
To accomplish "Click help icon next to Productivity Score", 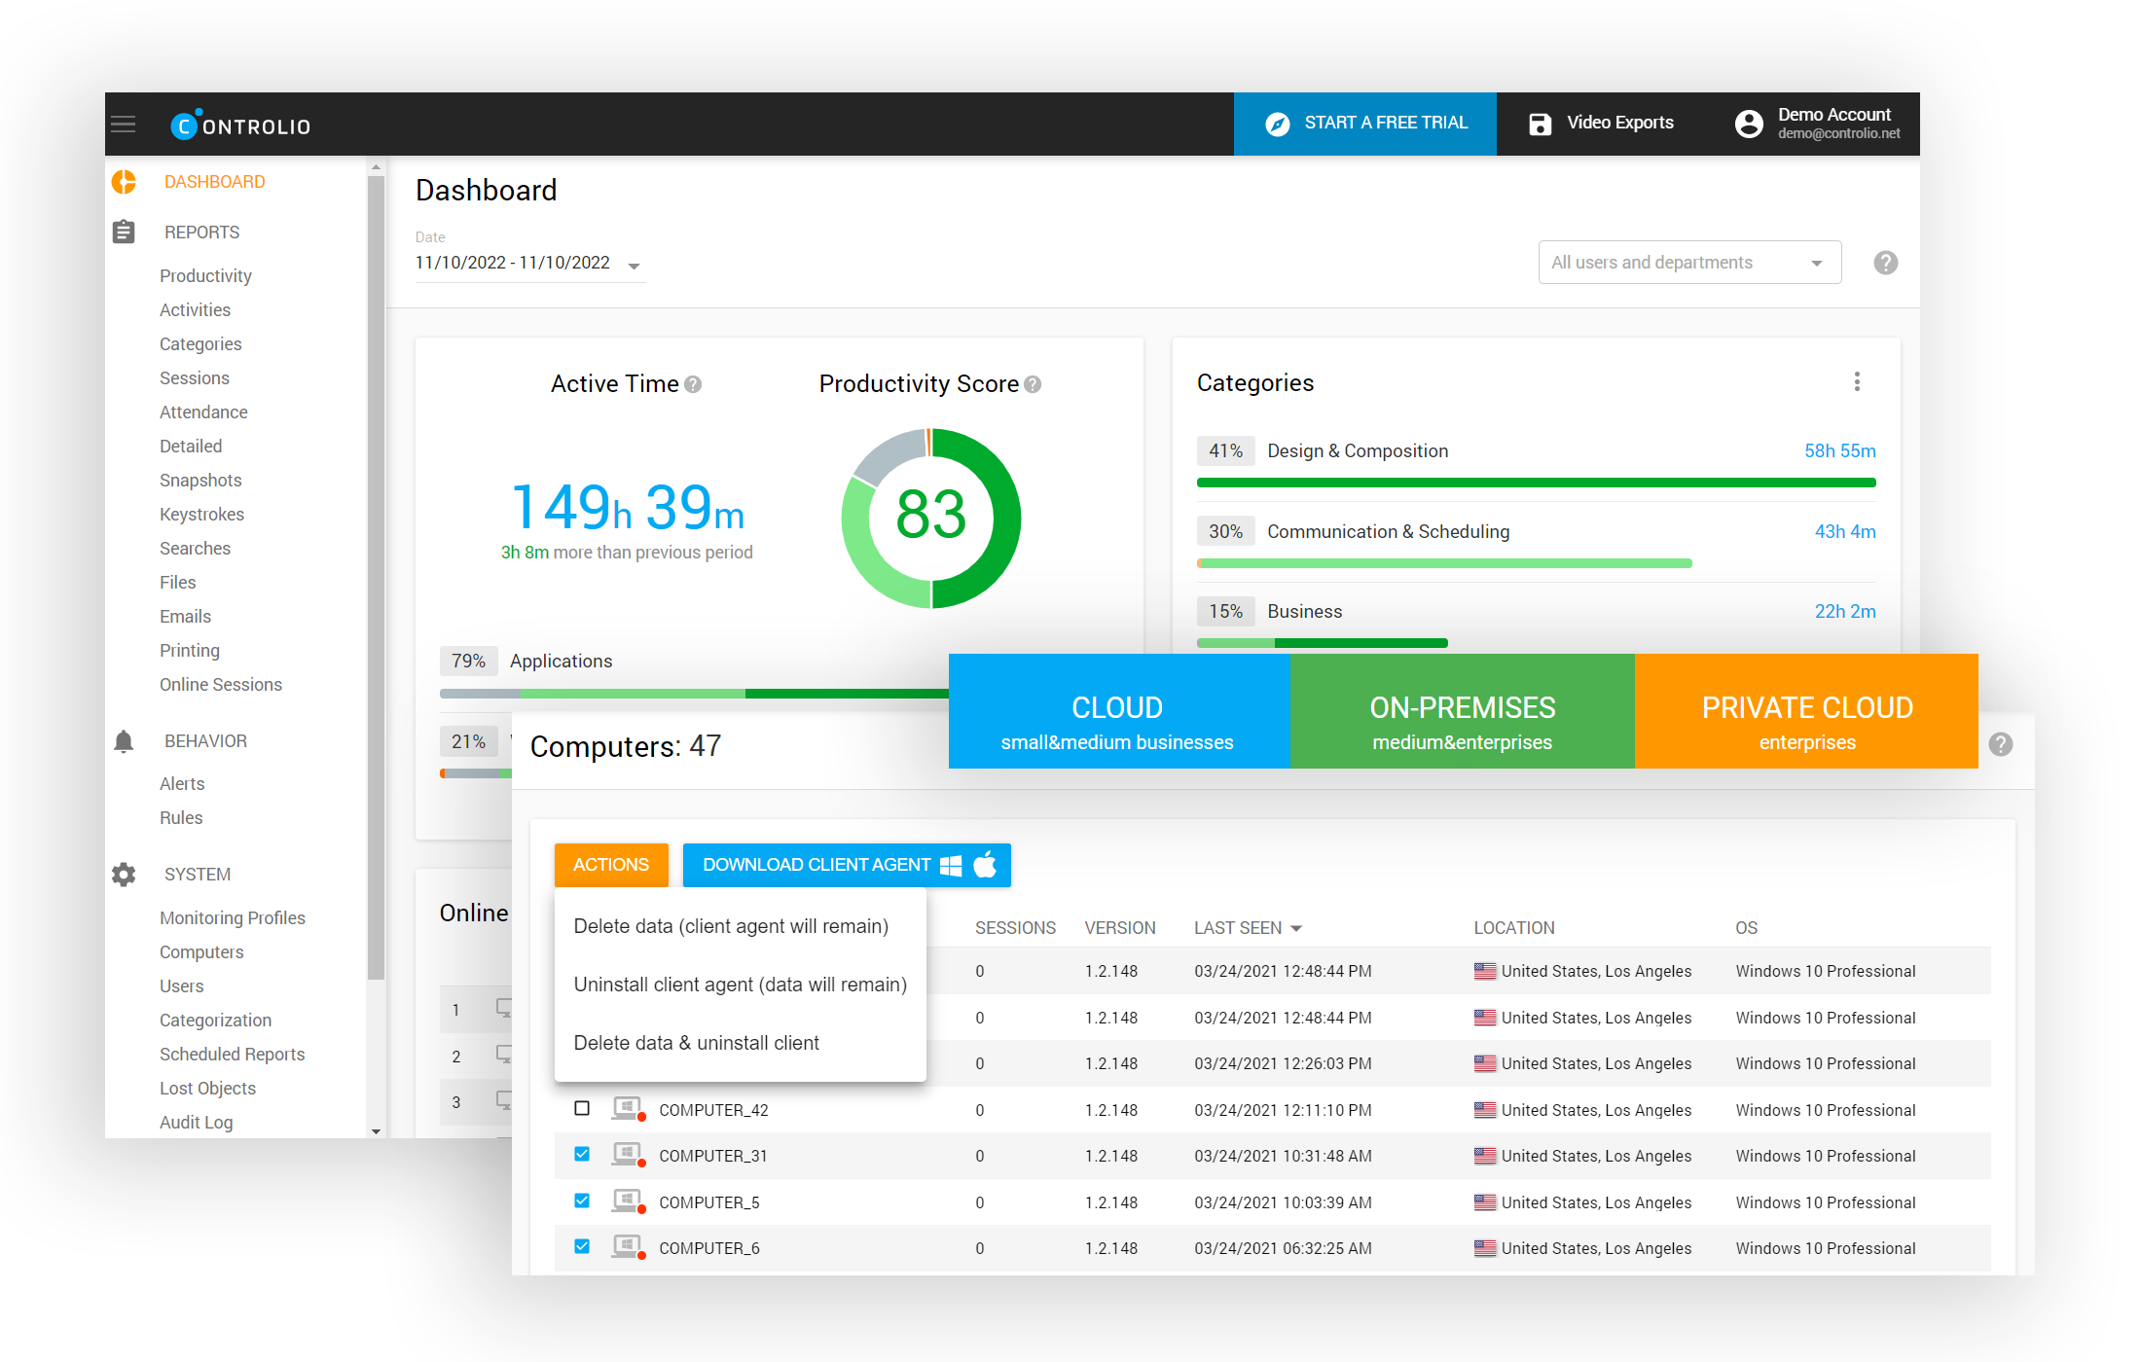I will tap(1033, 384).
